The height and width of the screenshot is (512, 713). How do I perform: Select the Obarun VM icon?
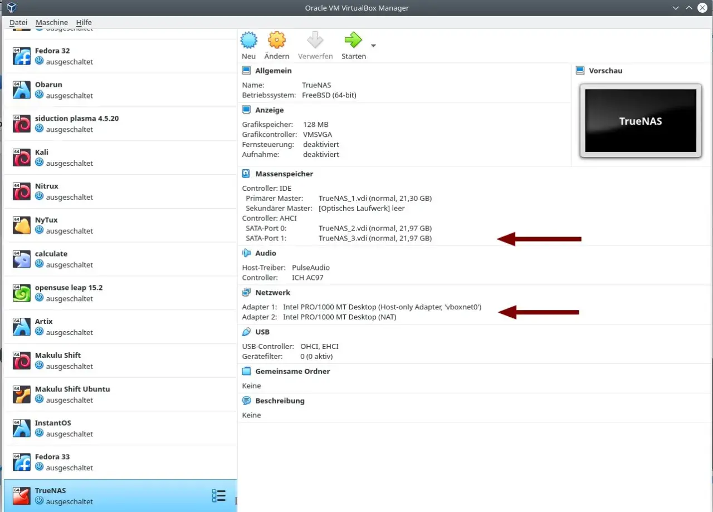click(x=22, y=90)
